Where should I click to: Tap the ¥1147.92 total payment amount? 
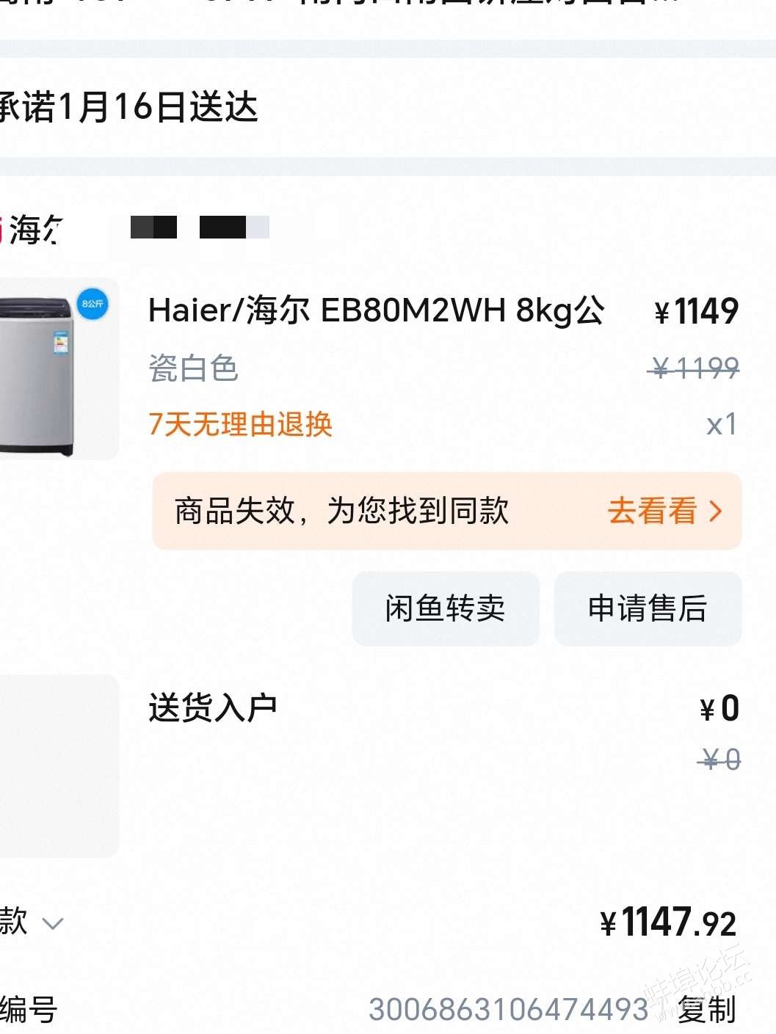tap(668, 922)
